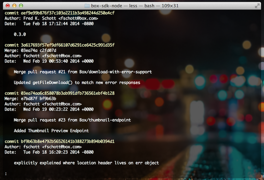
Task: Click 'Merge pull request #23 from Box/thumbnail-endpoint'
Action: coord(72,120)
